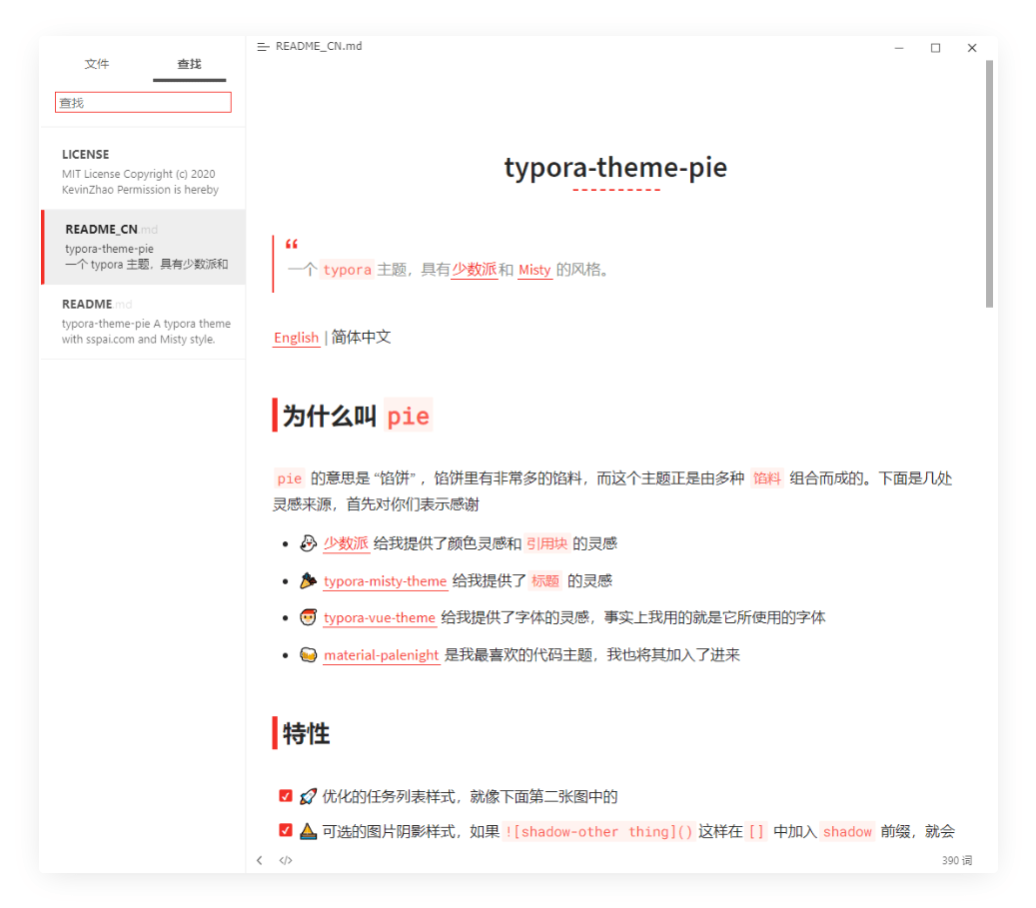1036x908 pixels.
Task: Open the material-palenight link
Action: click(382, 655)
